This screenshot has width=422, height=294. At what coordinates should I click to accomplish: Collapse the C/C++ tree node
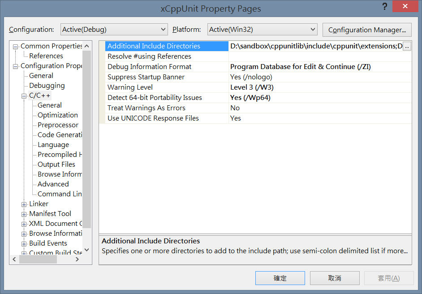[x=24, y=96]
